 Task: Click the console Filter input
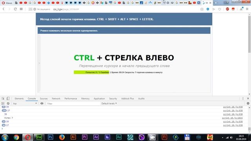pyautogui.click(x=73, y=103)
